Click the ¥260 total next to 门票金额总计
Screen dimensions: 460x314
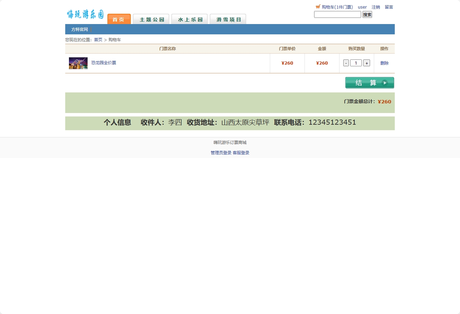click(384, 102)
